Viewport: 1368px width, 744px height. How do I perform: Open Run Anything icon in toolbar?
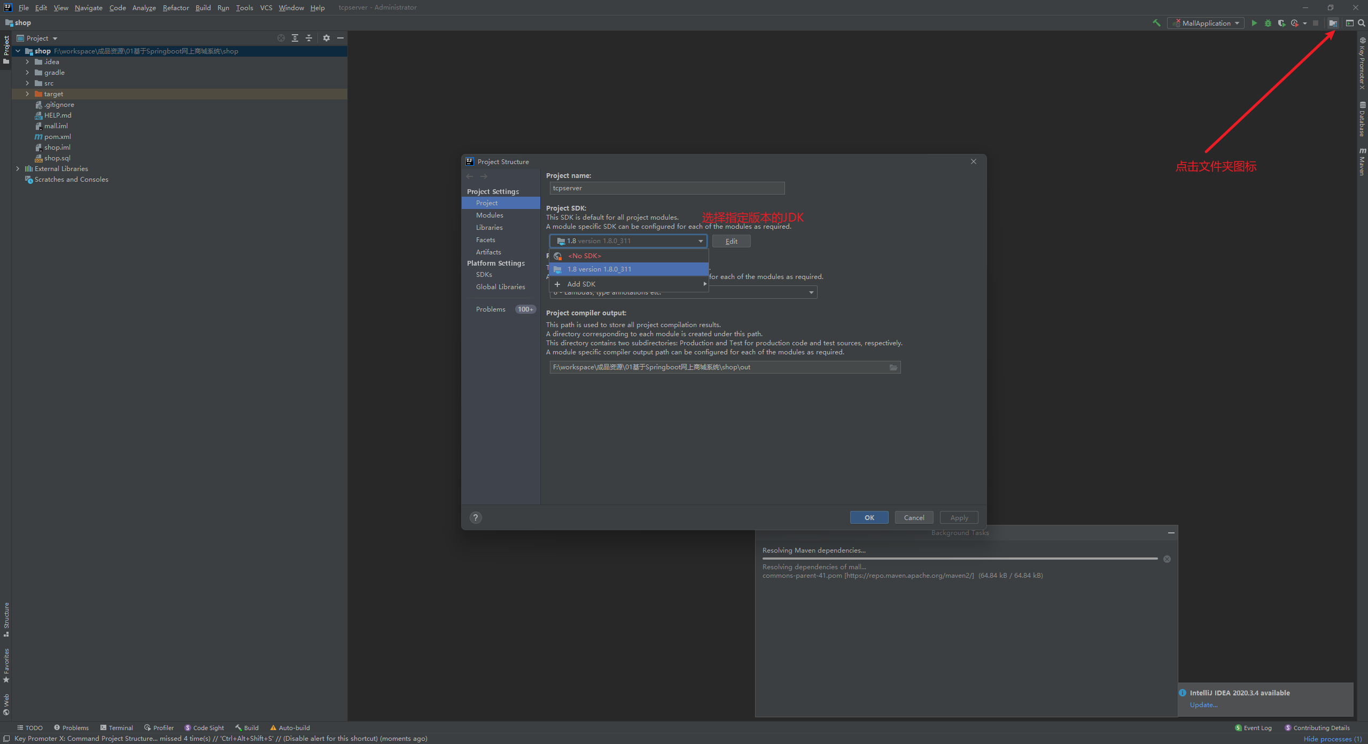[x=1349, y=23]
